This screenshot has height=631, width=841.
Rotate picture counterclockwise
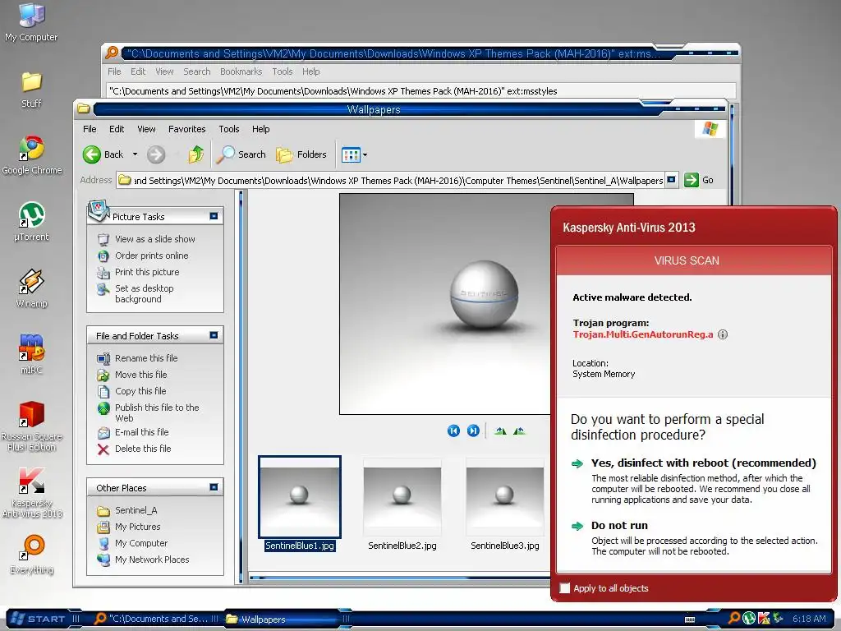tap(519, 431)
